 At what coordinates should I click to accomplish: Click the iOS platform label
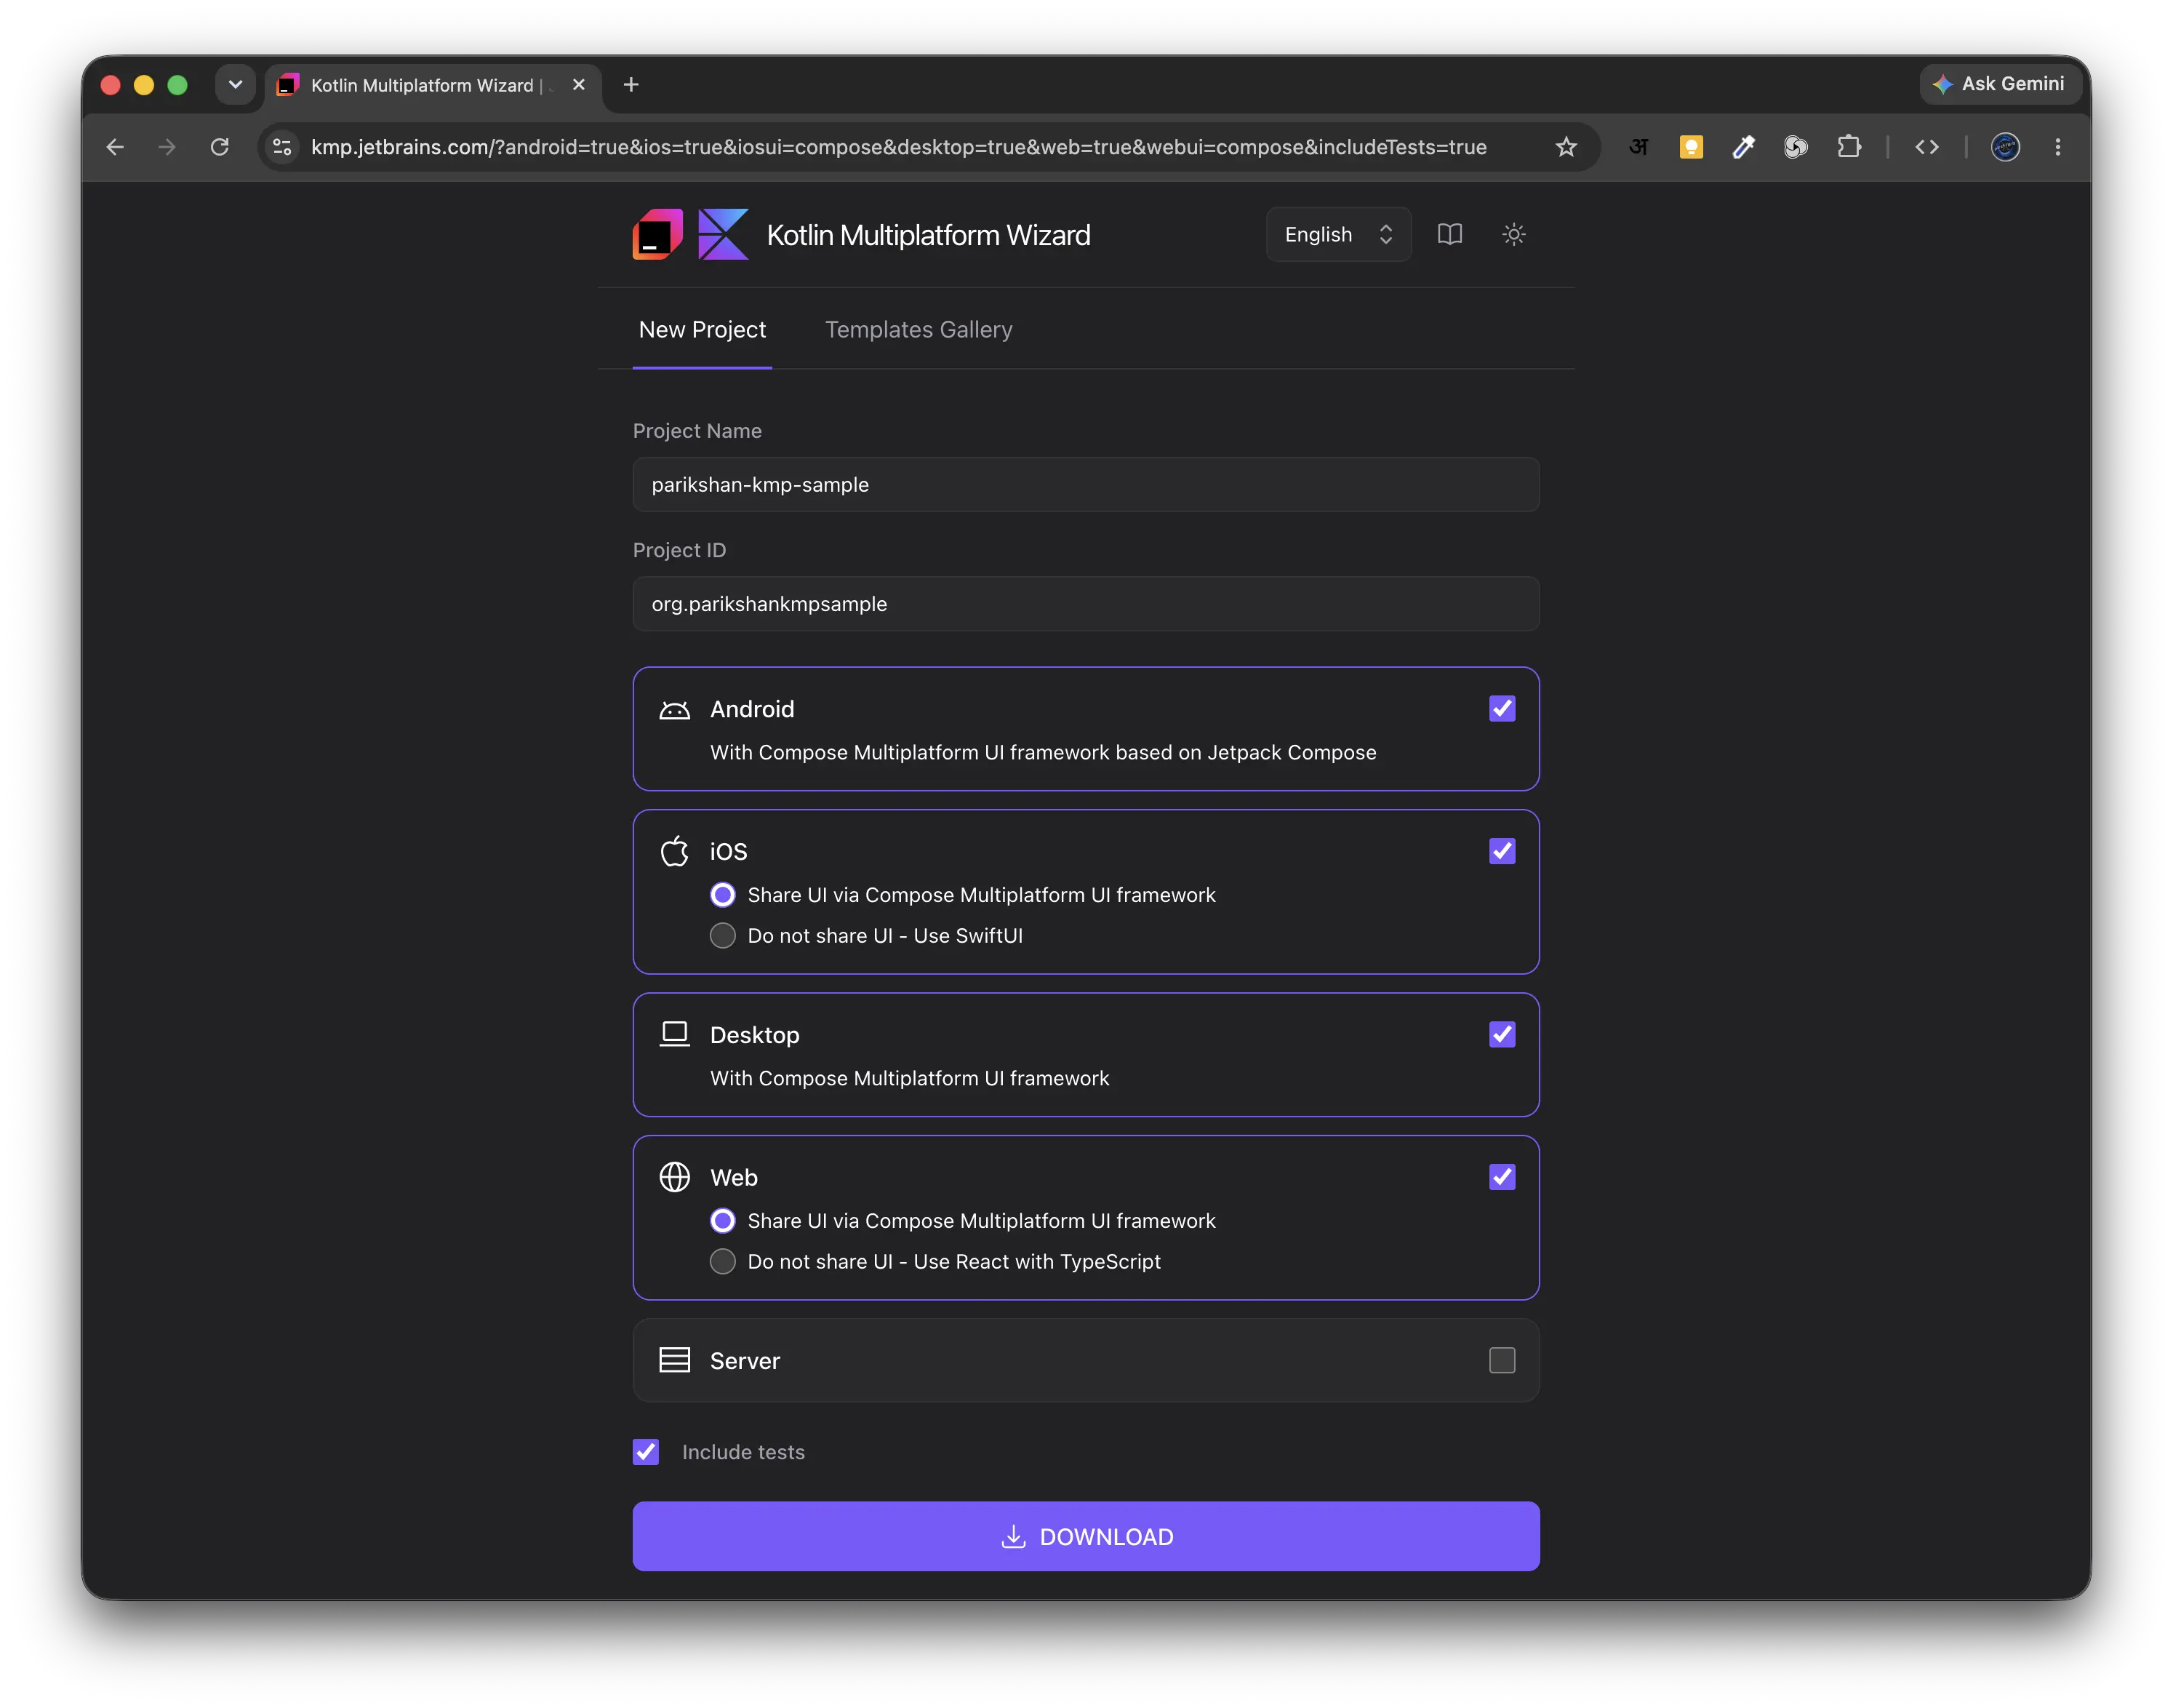729,851
